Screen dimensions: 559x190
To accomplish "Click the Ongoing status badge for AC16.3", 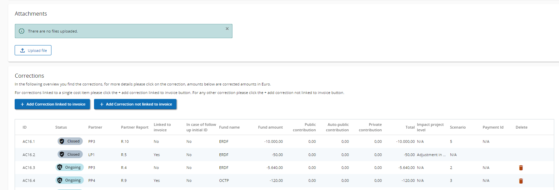I will (69, 168).
